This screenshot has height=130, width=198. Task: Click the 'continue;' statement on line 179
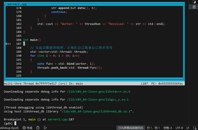(x=59, y=12)
